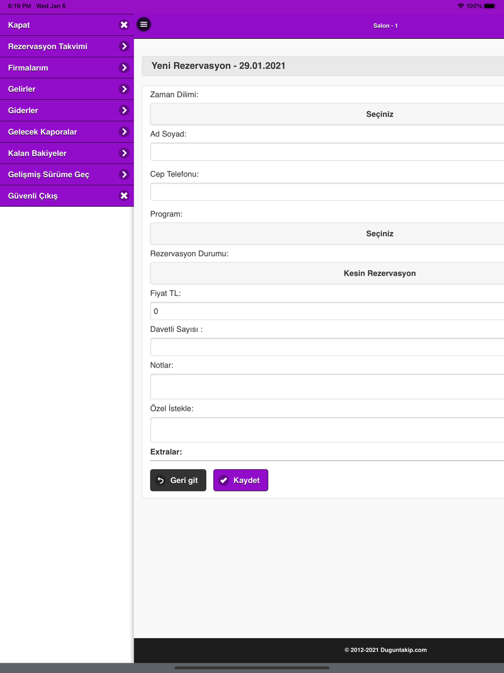
Task: Click the battery indicator icon
Action: point(490,6)
